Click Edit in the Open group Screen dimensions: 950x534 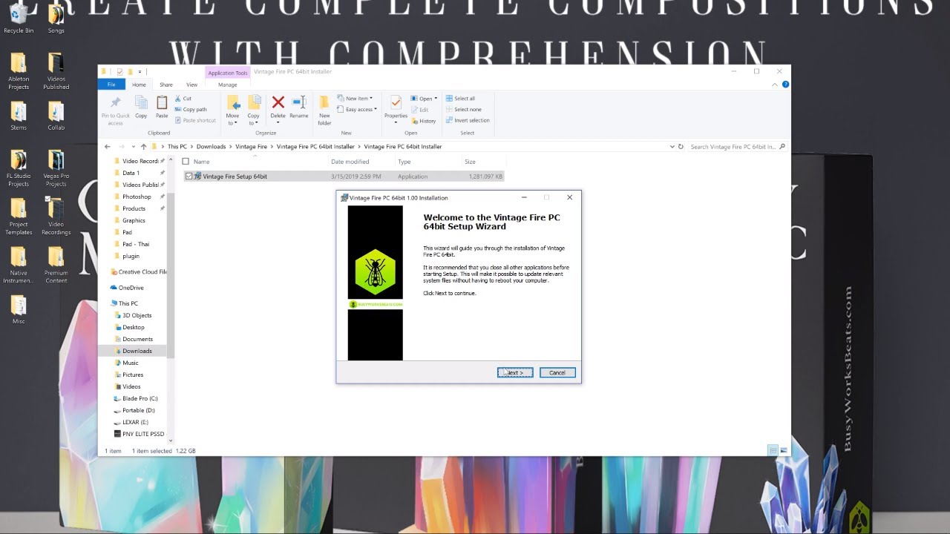(419, 110)
